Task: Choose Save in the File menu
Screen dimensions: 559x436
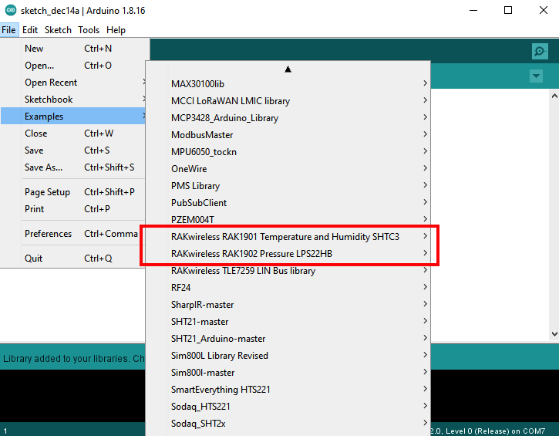Action: pos(72,150)
